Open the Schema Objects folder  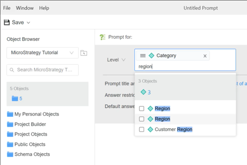pos(32,154)
